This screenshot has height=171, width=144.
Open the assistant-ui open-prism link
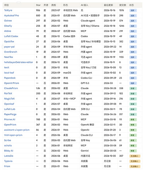click(x=17, y=130)
